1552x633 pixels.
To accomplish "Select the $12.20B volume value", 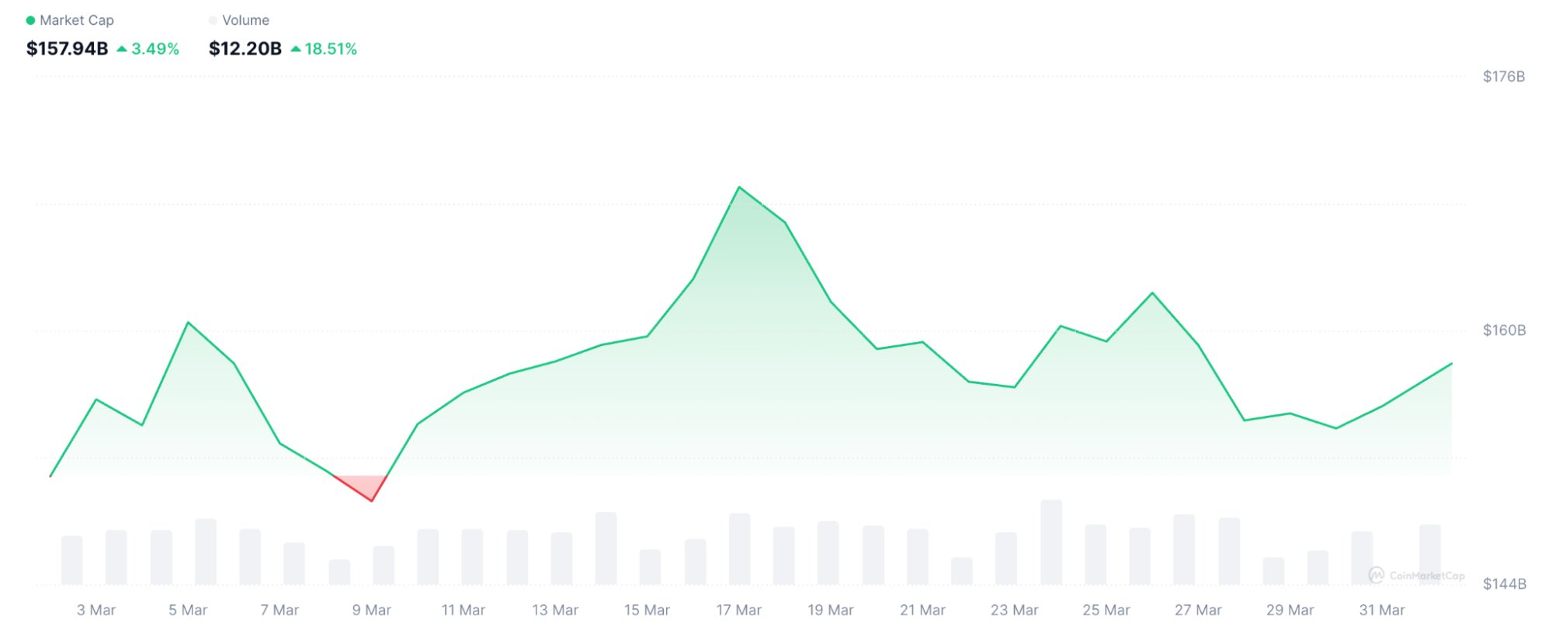I will click(245, 49).
